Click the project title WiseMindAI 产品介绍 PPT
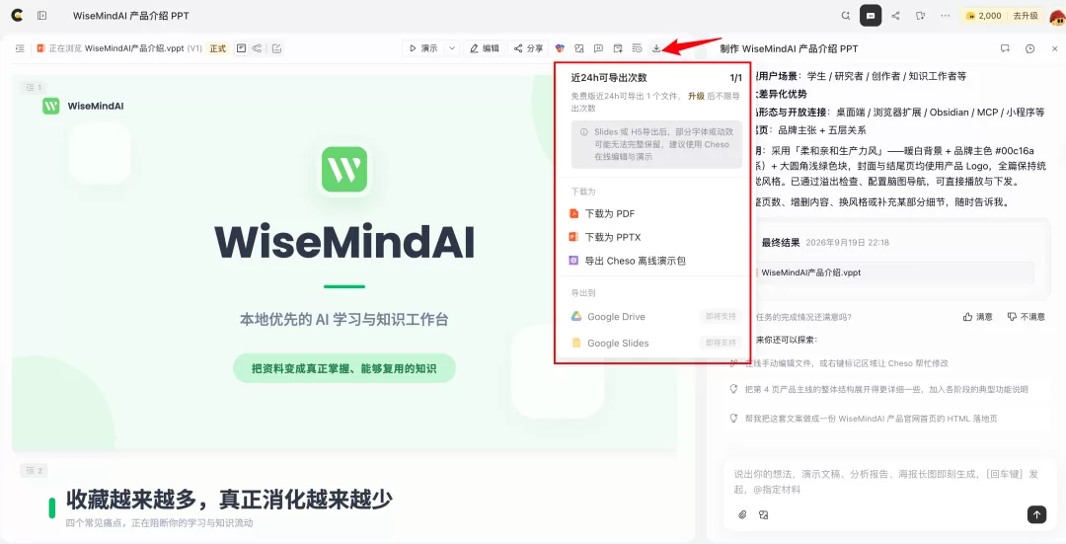Viewport: 1066px width, 544px height. 131,15
